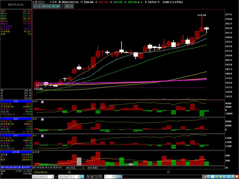Click the 投信持股(張) 33054 row

tap(16, 124)
